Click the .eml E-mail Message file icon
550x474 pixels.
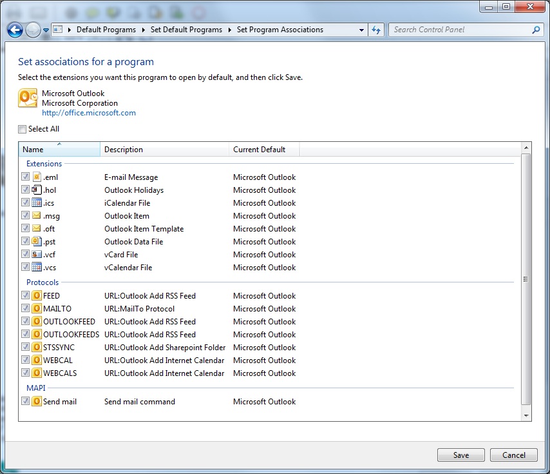(x=37, y=177)
